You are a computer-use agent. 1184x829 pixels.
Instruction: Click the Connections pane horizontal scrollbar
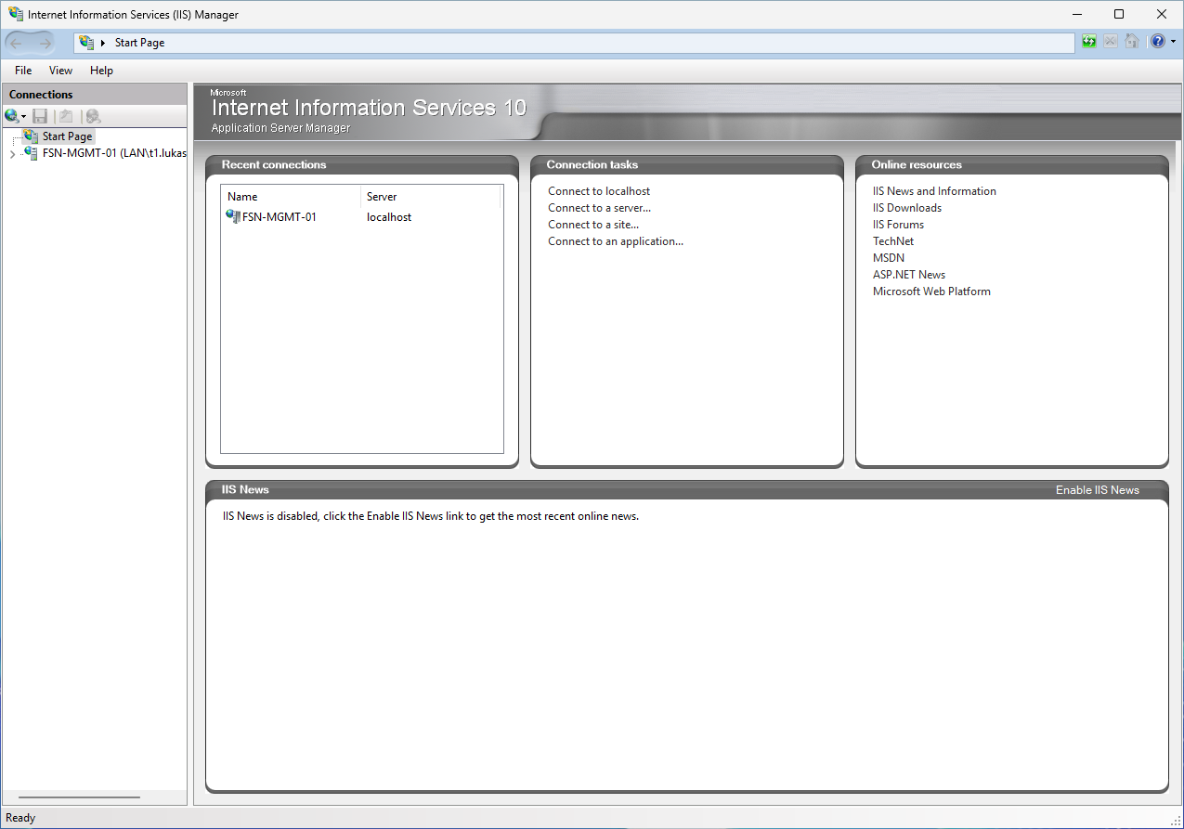tap(79, 797)
